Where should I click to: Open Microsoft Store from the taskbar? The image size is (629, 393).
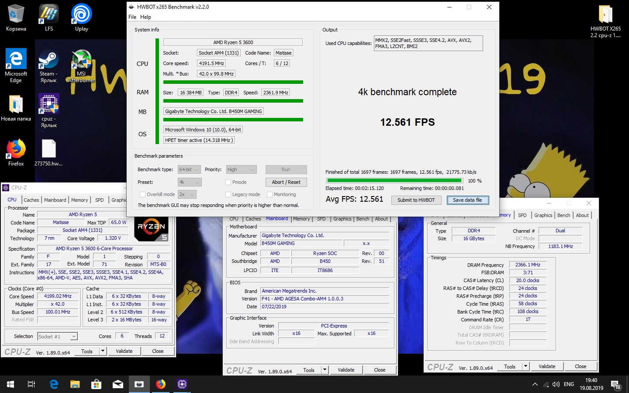pyautogui.click(x=96, y=384)
